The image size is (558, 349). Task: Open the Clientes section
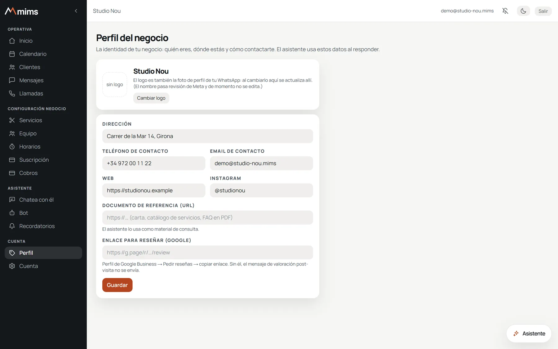[x=43, y=67]
